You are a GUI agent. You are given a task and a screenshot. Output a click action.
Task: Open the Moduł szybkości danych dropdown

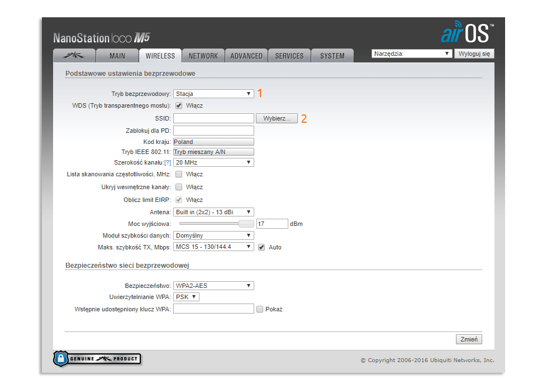pos(213,235)
